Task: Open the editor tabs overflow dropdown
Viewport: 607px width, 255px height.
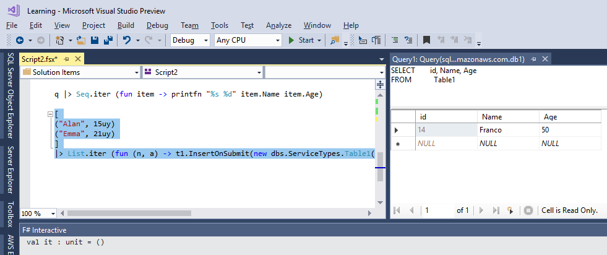Action: click(382, 59)
